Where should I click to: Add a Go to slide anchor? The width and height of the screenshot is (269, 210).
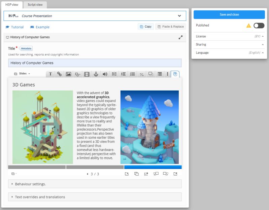click(96, 74)
